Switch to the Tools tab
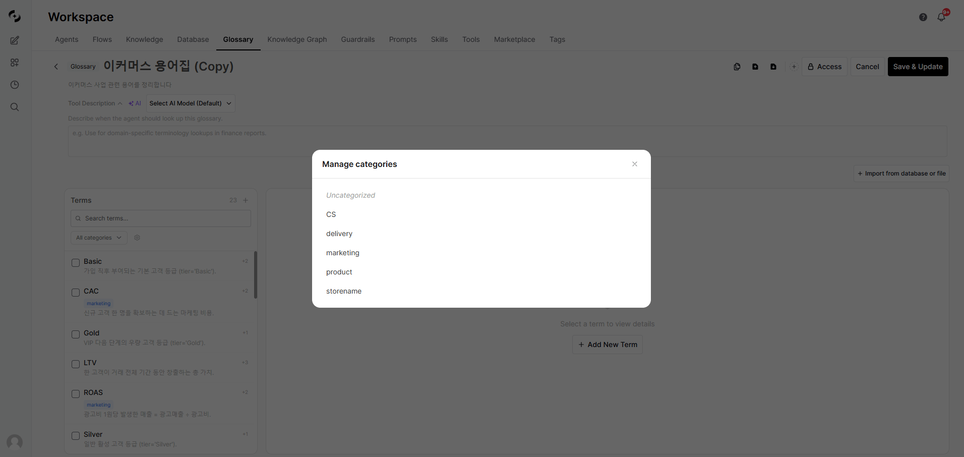Viewport: 964px width, 457px height. tap(471, 39)
